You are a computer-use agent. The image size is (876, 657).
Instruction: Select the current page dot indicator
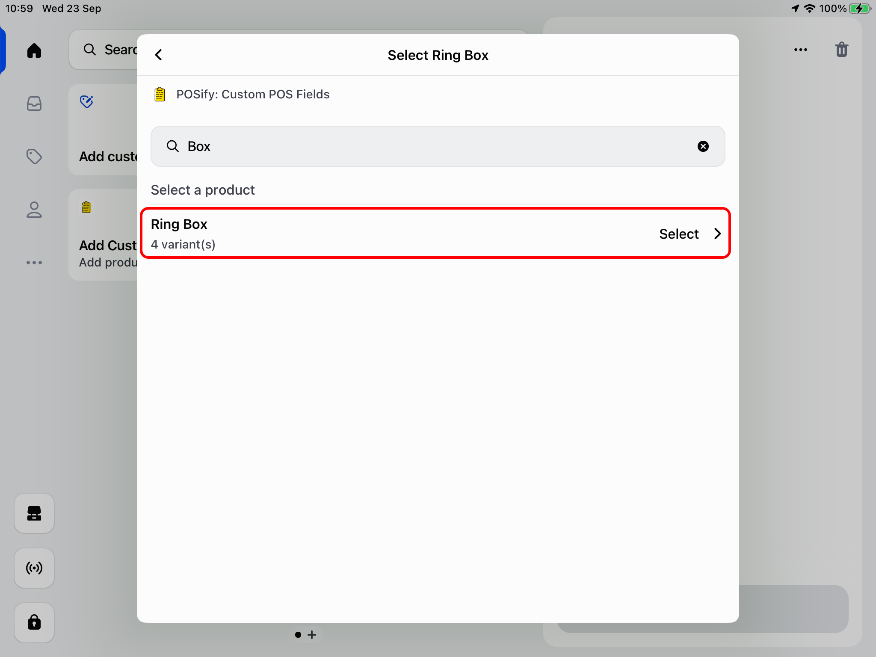point(298,635)
